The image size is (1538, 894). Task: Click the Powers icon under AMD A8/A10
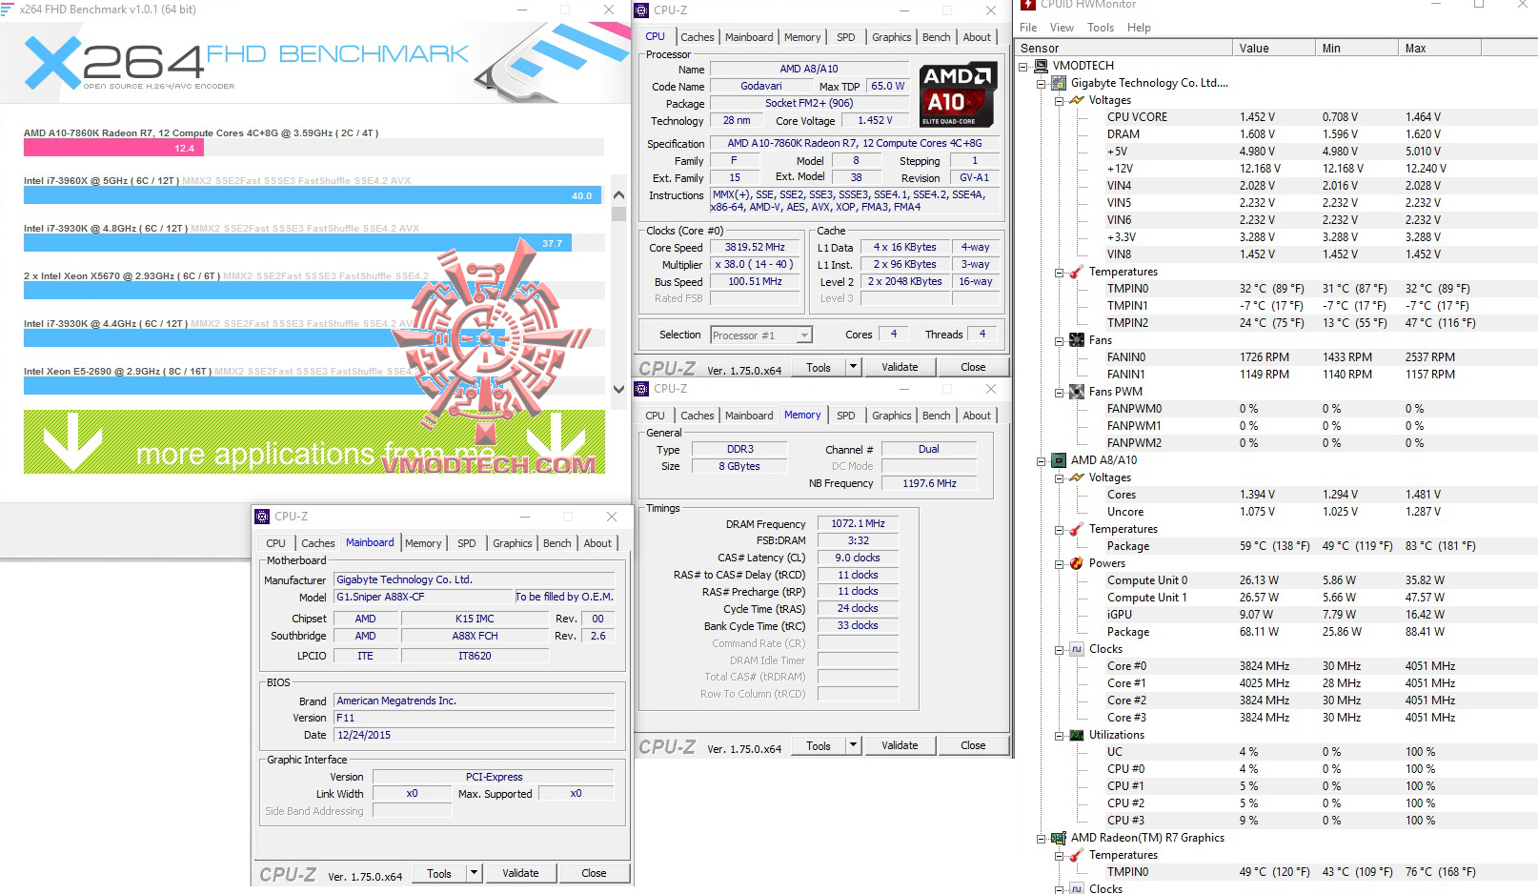(1077, 563)
